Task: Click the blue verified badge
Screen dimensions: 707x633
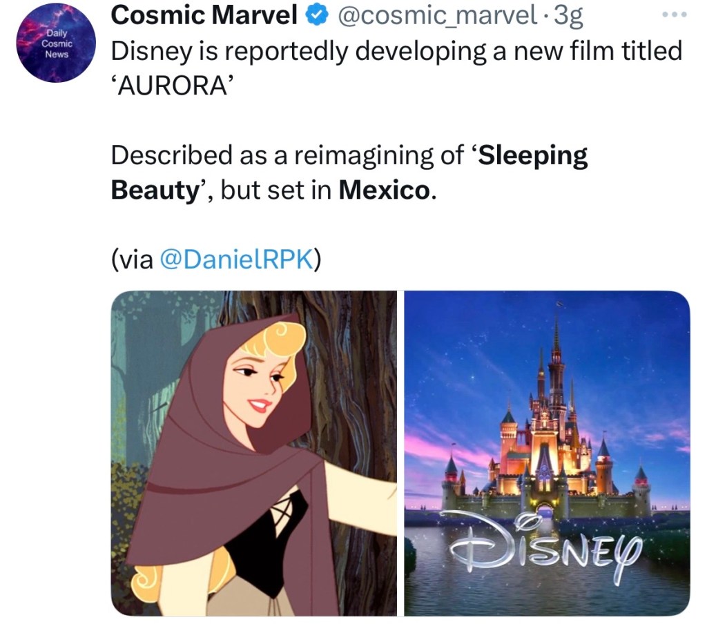Action: [x=316, y=16]
